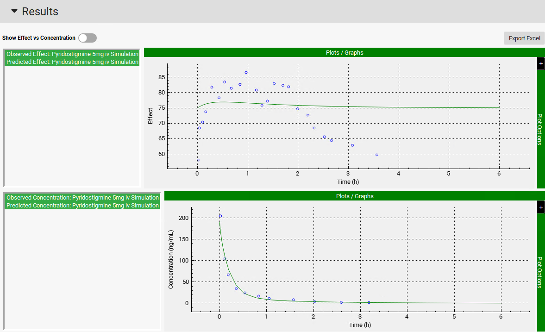Image resolution: width=545 pixels, height=332 pixels.
Task: Click the highest observed effect data point
Action: [246, 73]
